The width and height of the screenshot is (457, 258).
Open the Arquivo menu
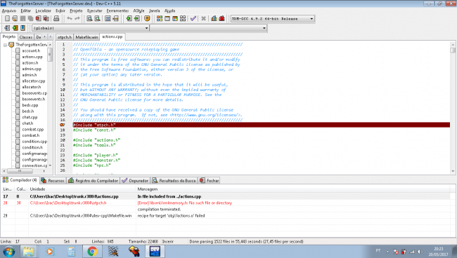click(x=9, y=11)
